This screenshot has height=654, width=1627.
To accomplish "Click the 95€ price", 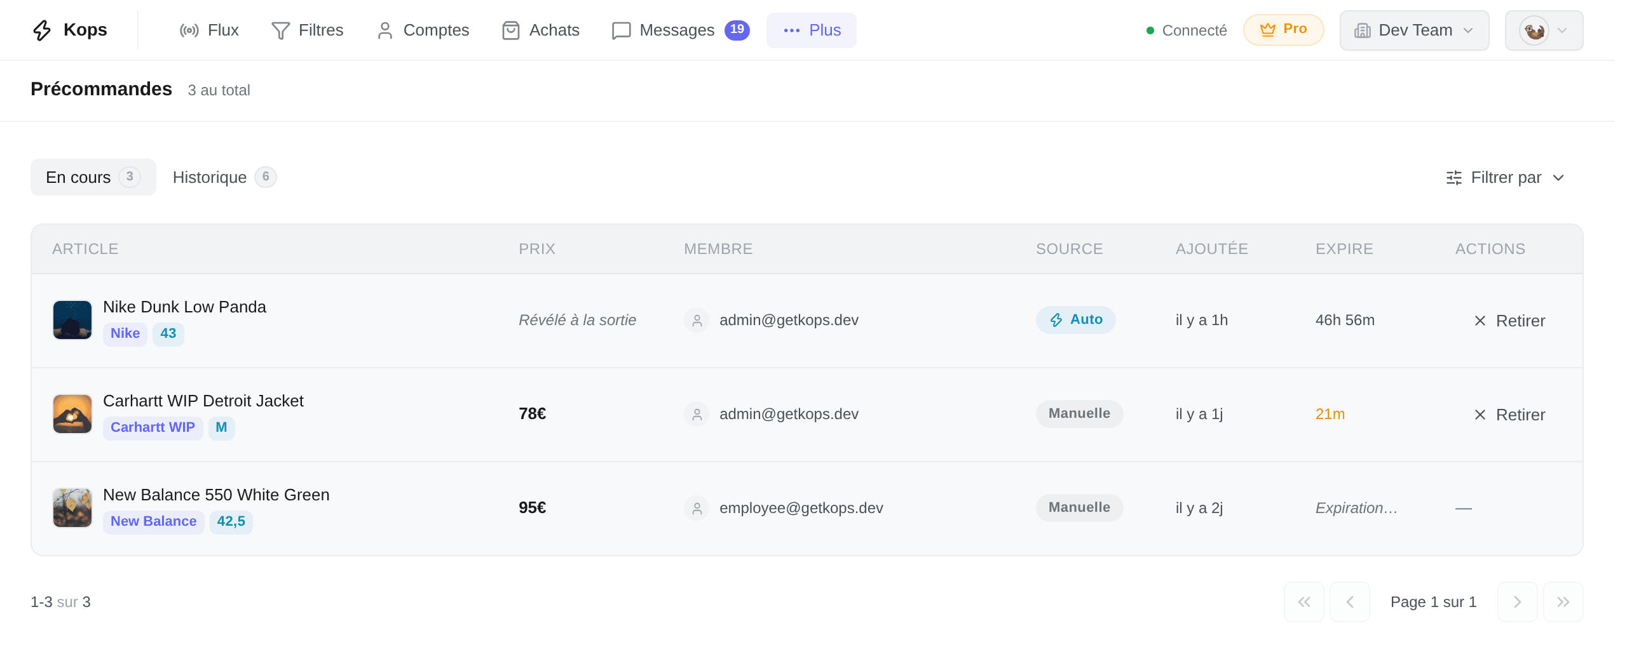I will (532, 508).
